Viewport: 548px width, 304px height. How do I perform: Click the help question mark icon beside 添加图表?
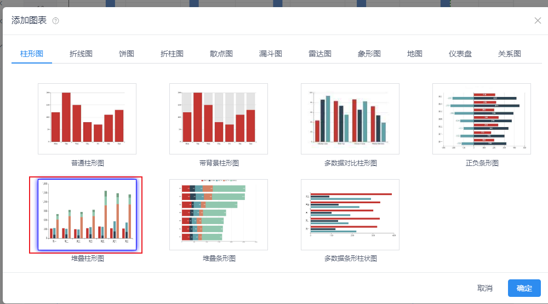click(x=55, y=21)
